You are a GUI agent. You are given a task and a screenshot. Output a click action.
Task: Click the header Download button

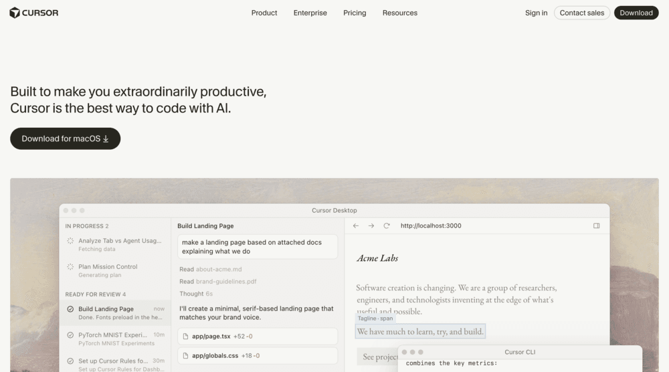[636, 13]
